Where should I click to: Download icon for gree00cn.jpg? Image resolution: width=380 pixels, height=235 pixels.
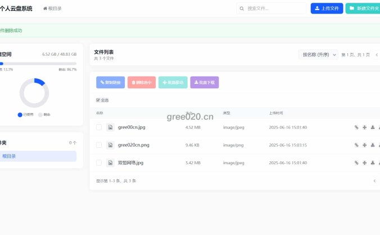pos(373,127)
